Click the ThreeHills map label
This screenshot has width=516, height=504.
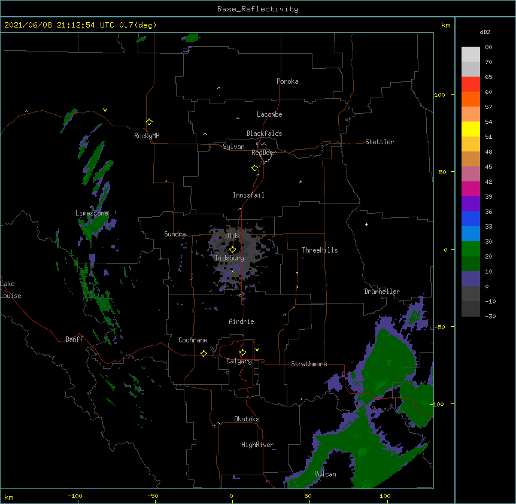[320, 250]
